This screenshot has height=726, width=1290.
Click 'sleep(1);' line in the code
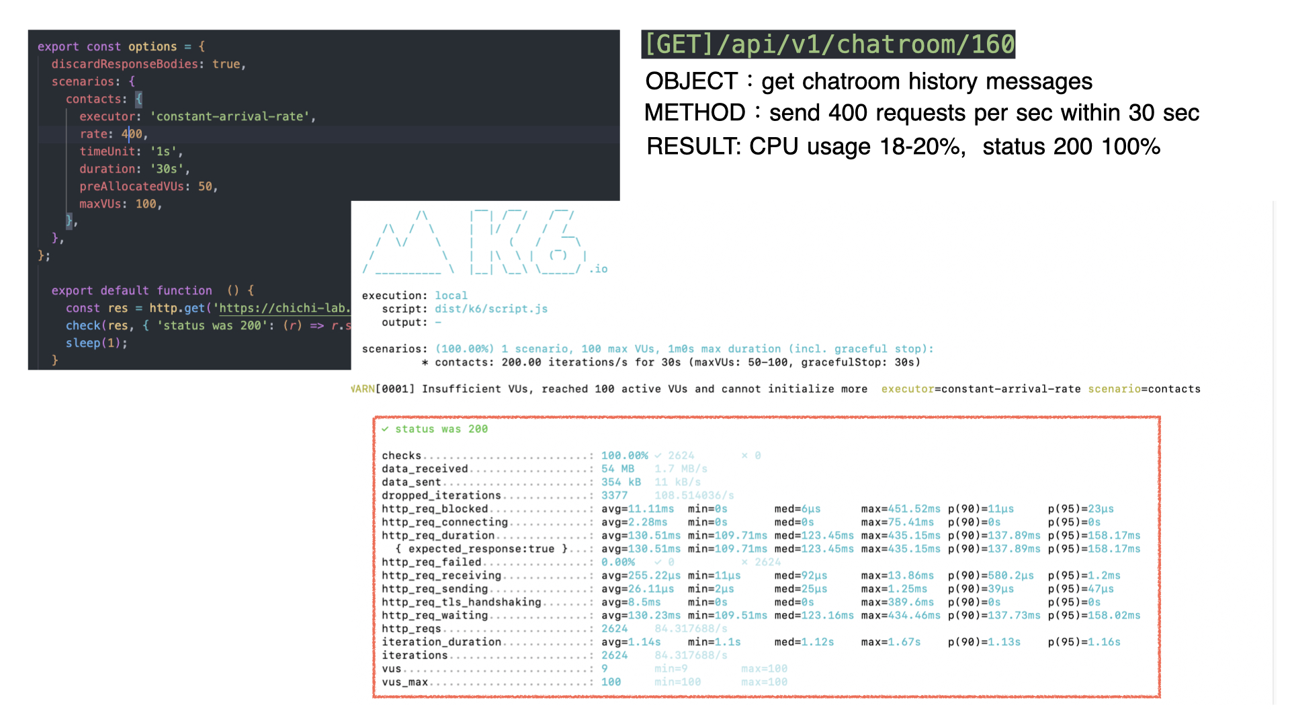coord(96,343)
